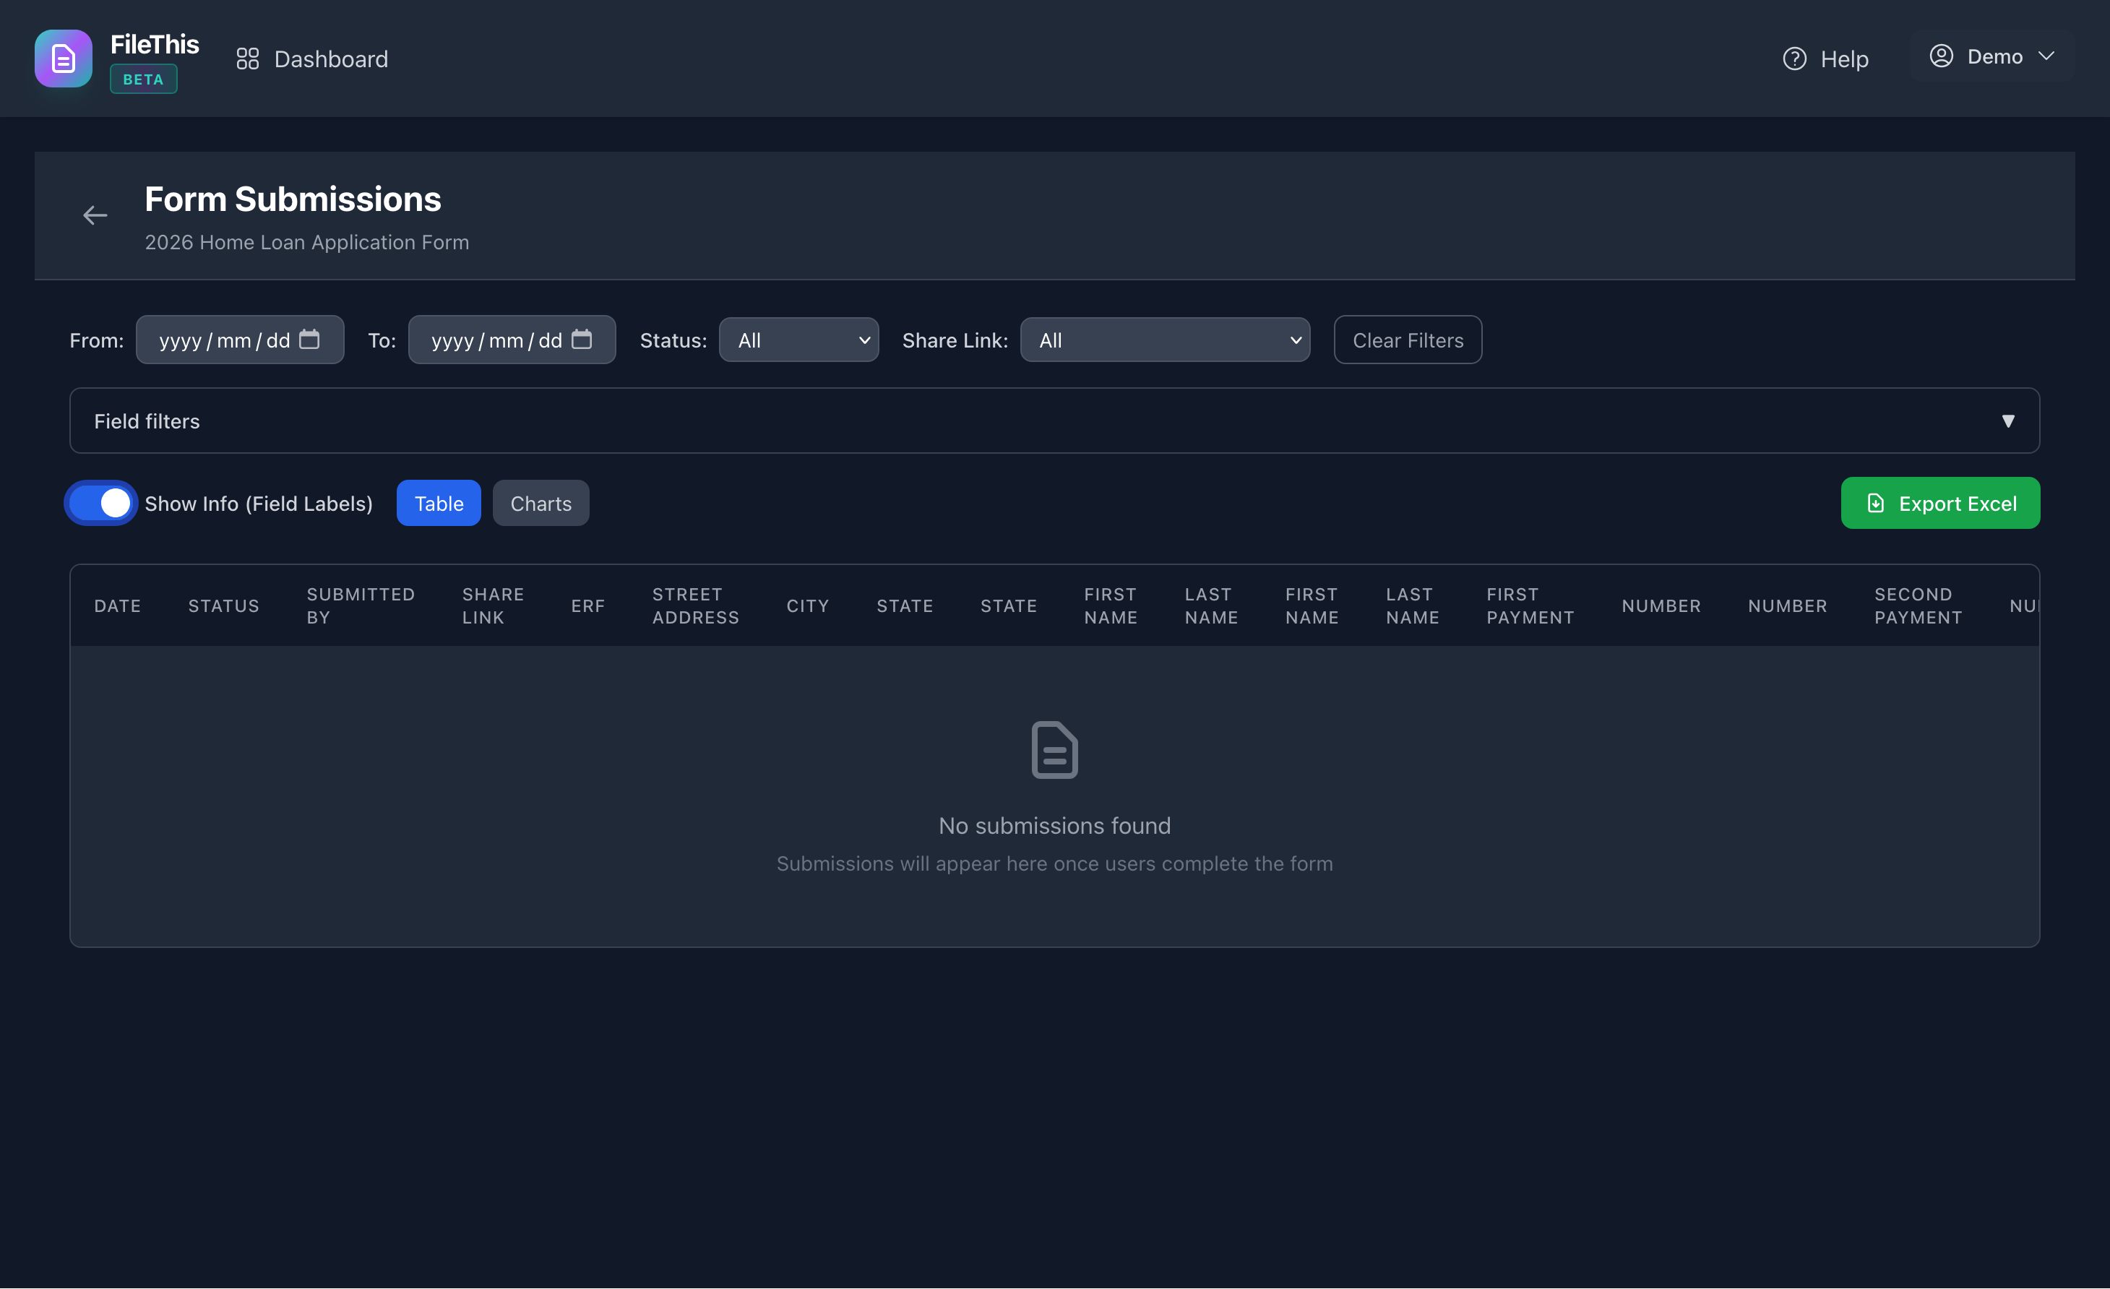Image resolution: width=2110 pixels, height=1289 pixels.
Task: Open the Share Link dropdown
Action: click(x=1164, y=339)
